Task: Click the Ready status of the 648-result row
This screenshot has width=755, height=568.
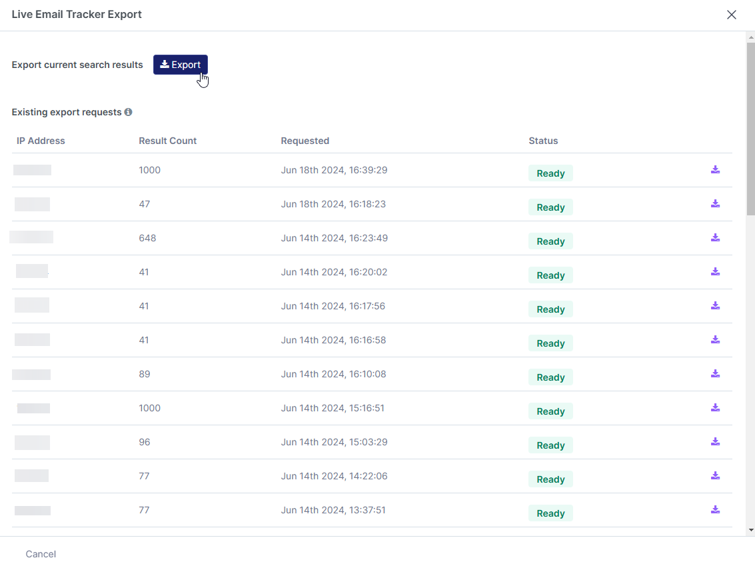Action: pyautogui.click(x=550, y=241)
